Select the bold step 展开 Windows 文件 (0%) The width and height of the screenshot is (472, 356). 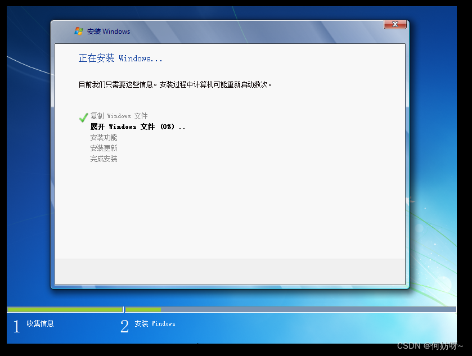[x=138, y=127]
